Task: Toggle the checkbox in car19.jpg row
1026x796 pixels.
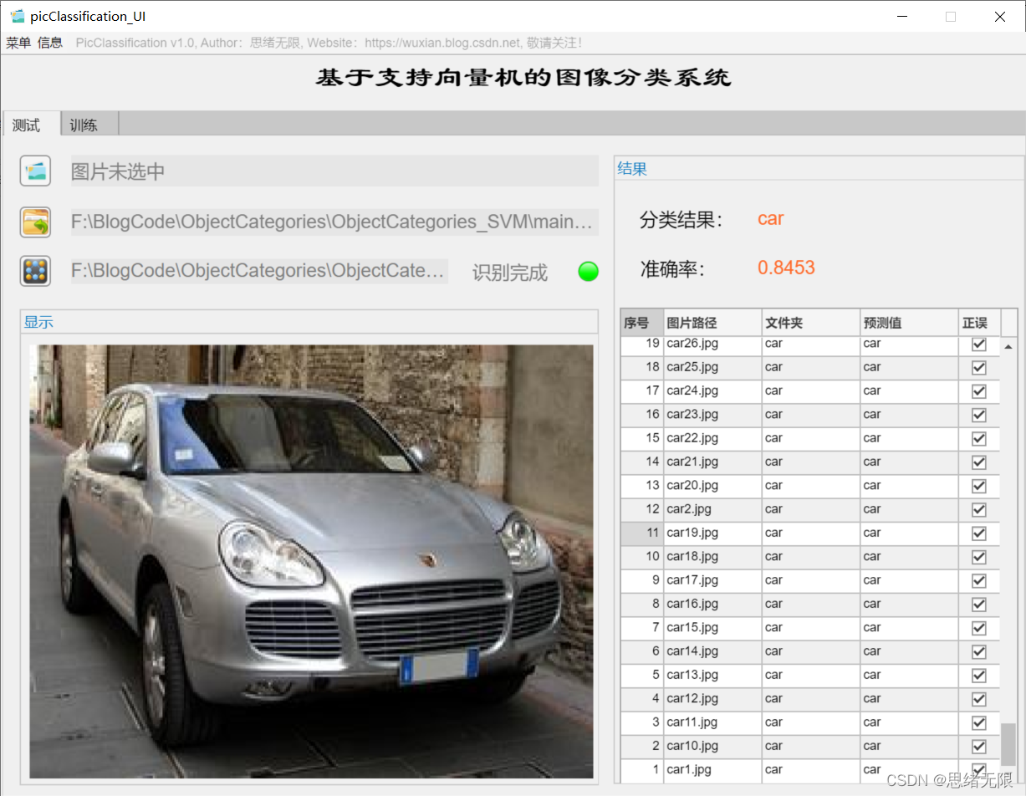Action: click(979, 533)
